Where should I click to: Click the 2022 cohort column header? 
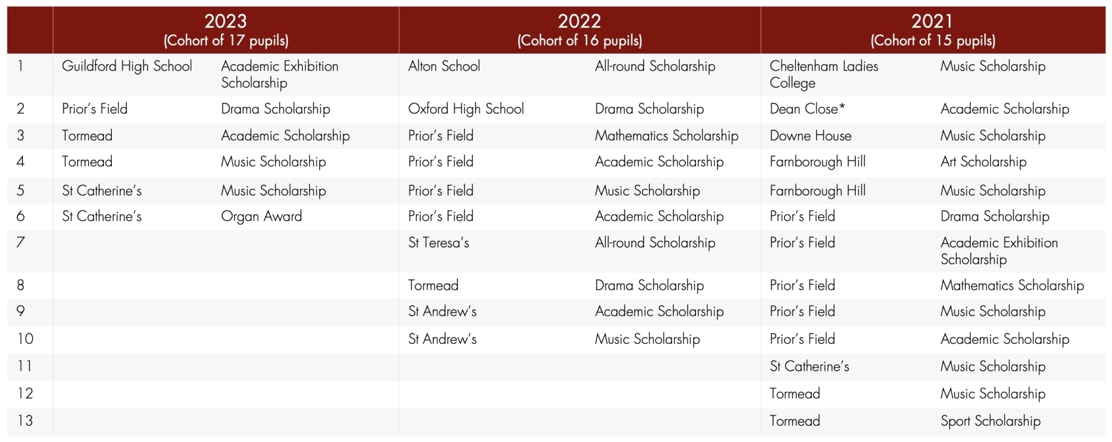(x=580, y=30)
